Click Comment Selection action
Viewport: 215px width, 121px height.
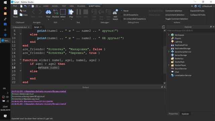point(174,11)
